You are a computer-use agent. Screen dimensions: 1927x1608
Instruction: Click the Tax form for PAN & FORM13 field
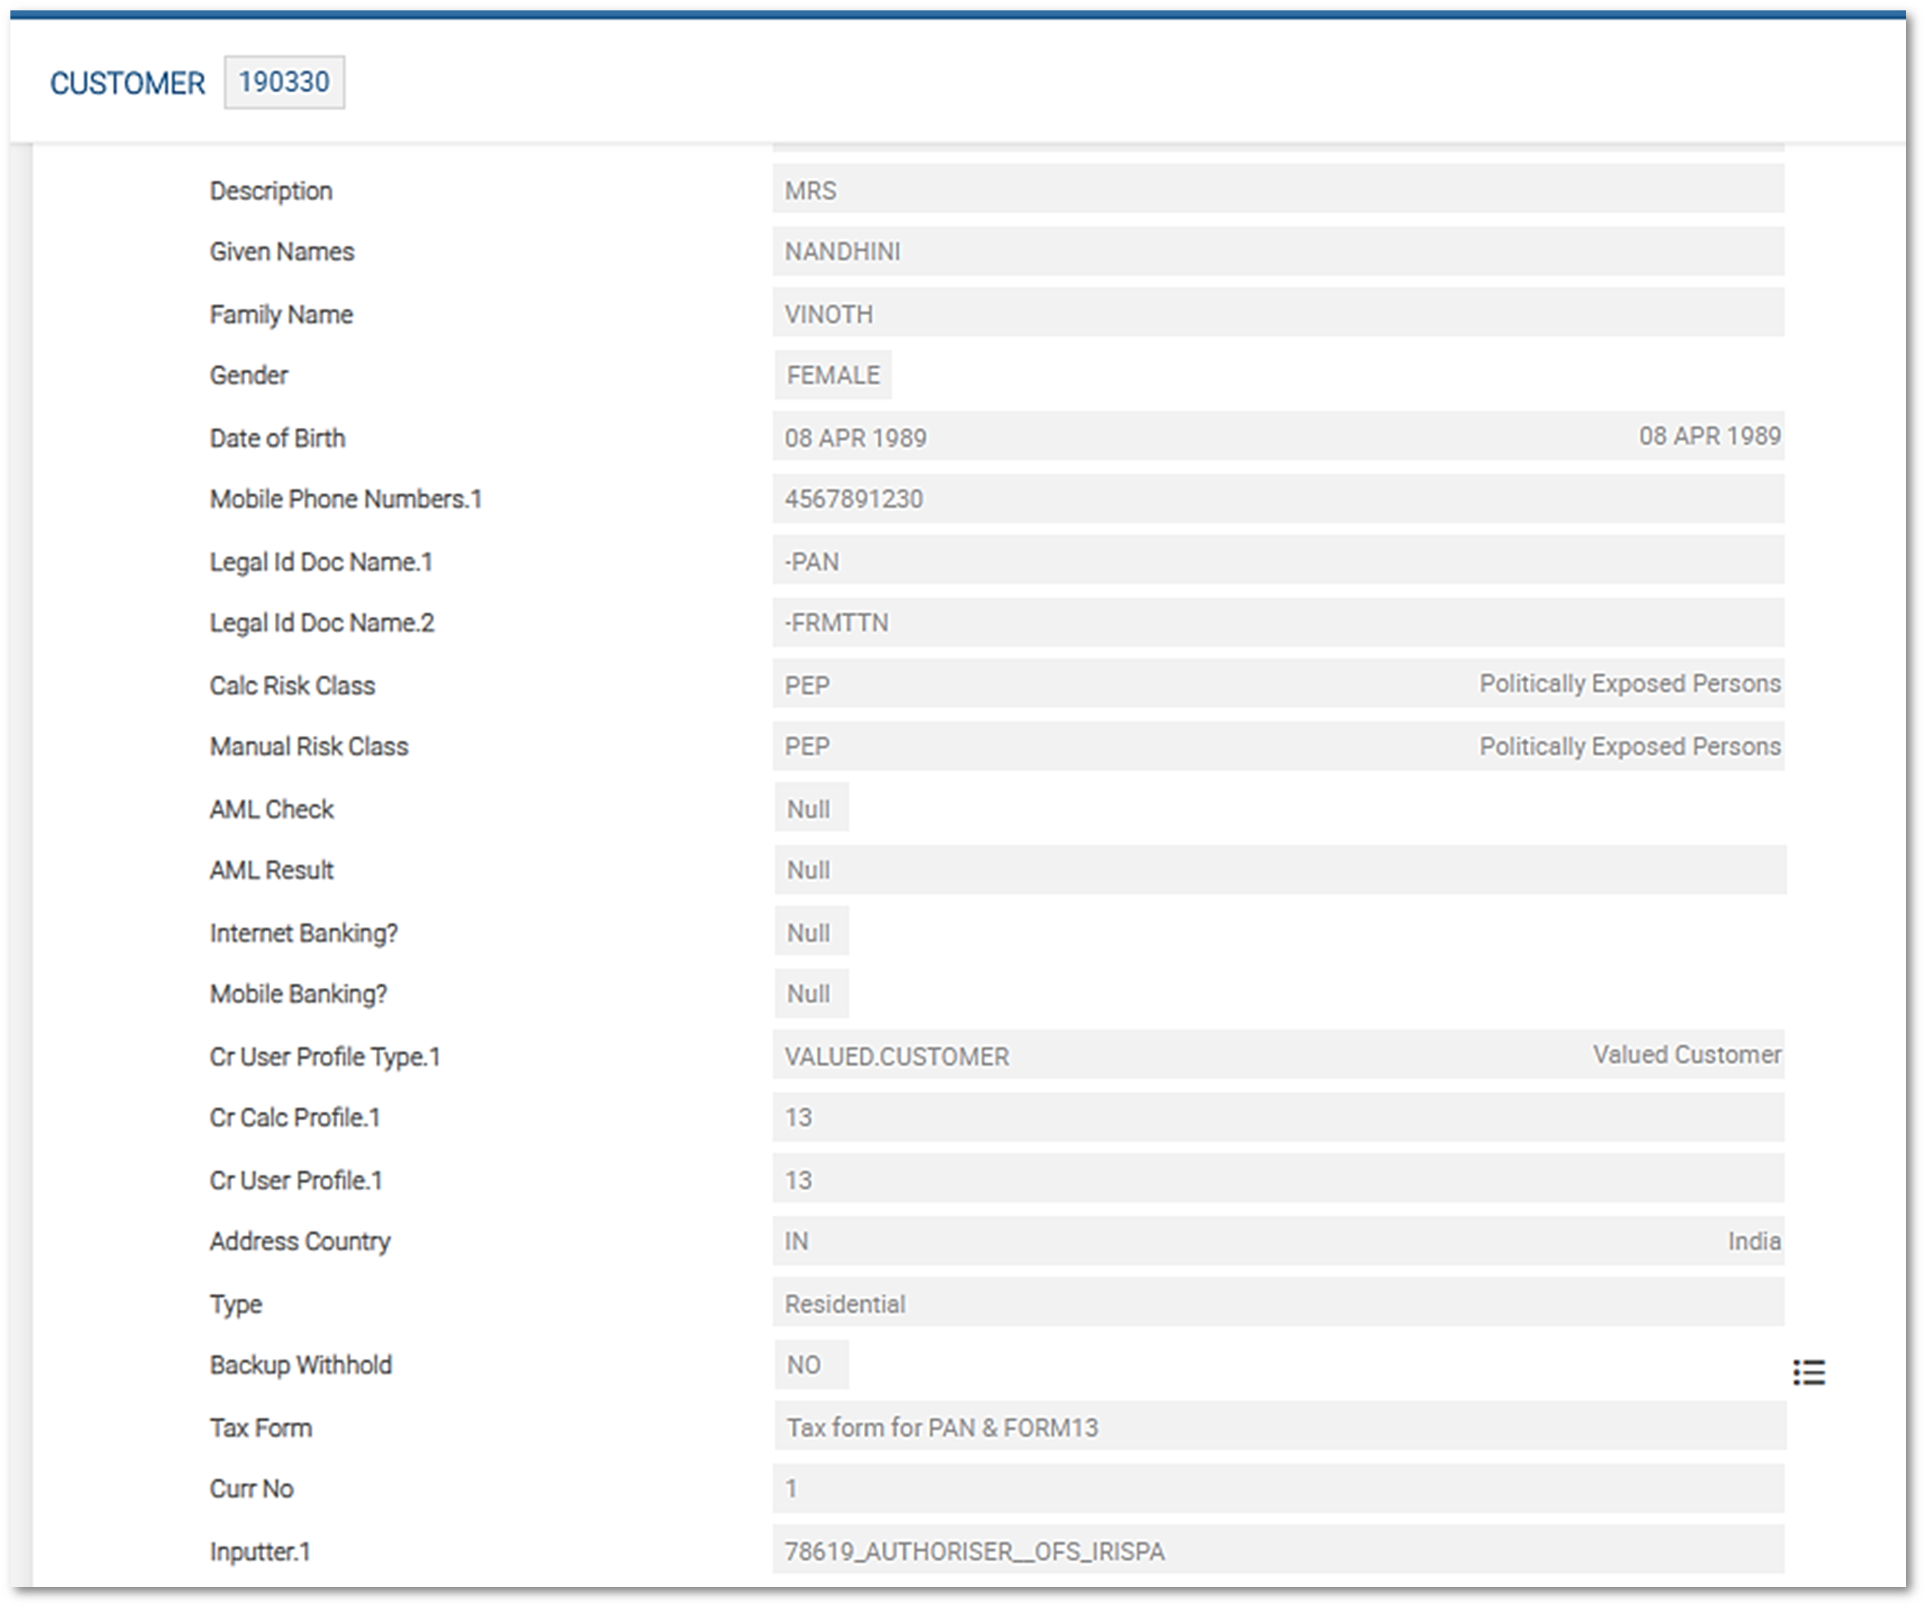pos(1280,1426)
